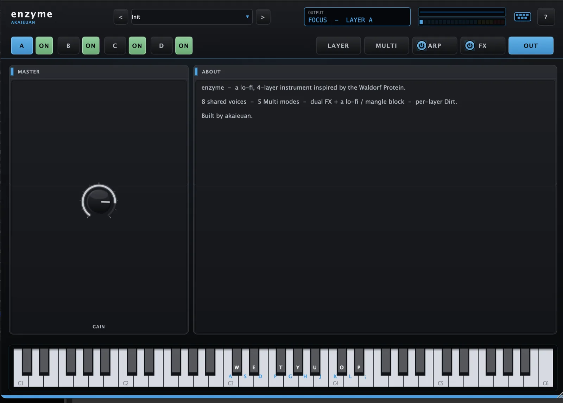Open the Init preset dropdown
This screenshot has width=563, height=403.
(x=192, y=17)
